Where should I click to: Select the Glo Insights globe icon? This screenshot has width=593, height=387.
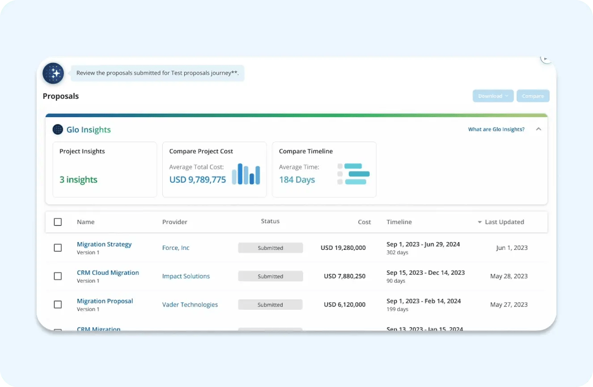tap(58, 129)
